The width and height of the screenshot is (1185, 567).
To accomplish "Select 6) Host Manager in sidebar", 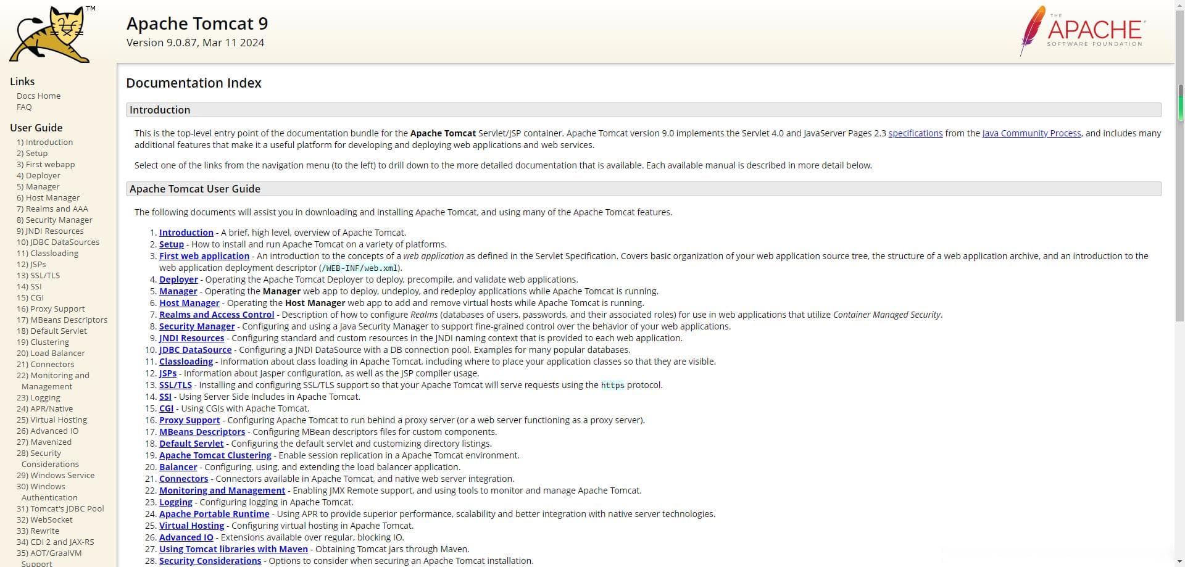I will point(48,197).
